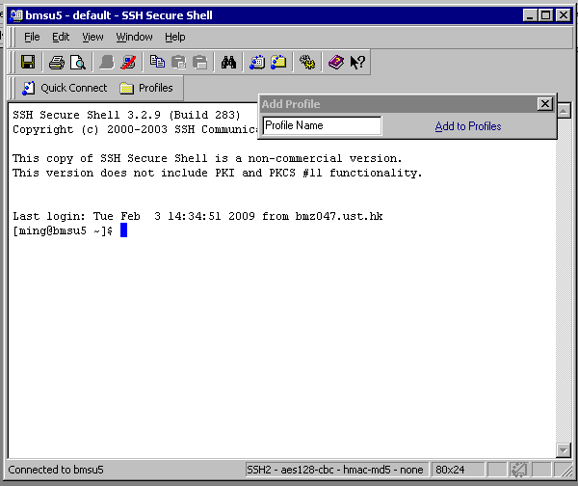Activate the What's This help pointer
578x486 pixels.
pyautogui.click(x=356, y=63)
